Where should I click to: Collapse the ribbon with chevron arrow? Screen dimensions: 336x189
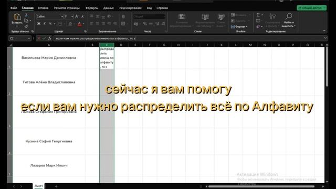324,30
